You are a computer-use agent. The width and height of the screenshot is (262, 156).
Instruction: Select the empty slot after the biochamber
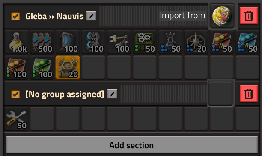pyautogui.click(x=93, y=67)
